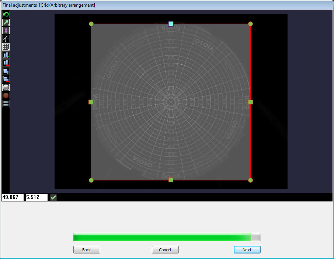Click the second coordinate field showing 5.512
The height and width of the screenshot is (259, 334).
coord(36,197)
